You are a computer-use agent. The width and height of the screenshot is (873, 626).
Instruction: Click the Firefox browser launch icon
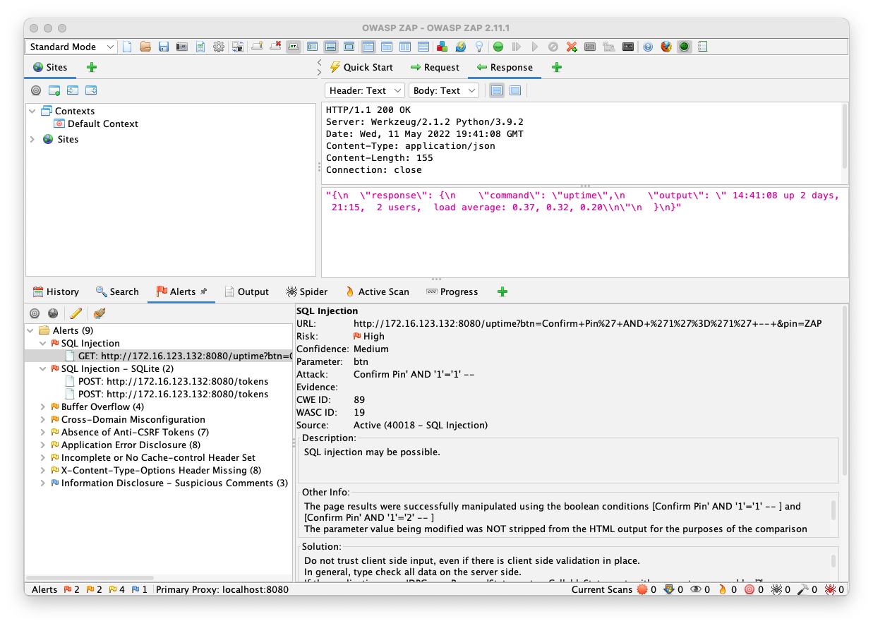(666, 47)
